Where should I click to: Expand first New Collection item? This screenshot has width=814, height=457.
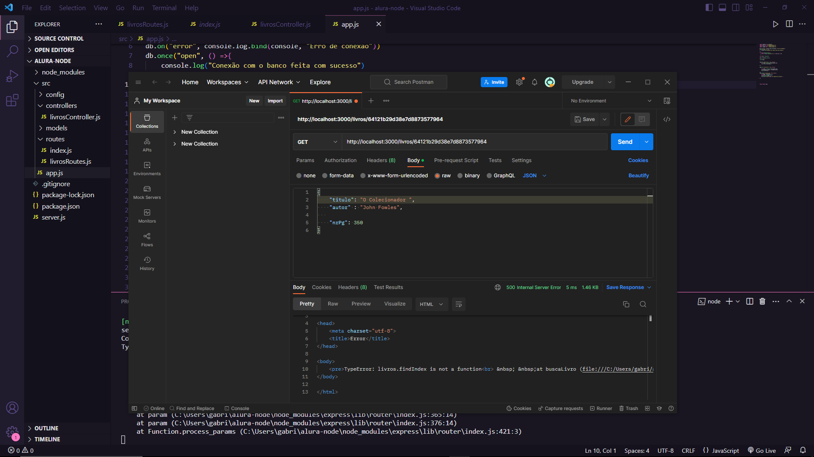click(175, 132)
